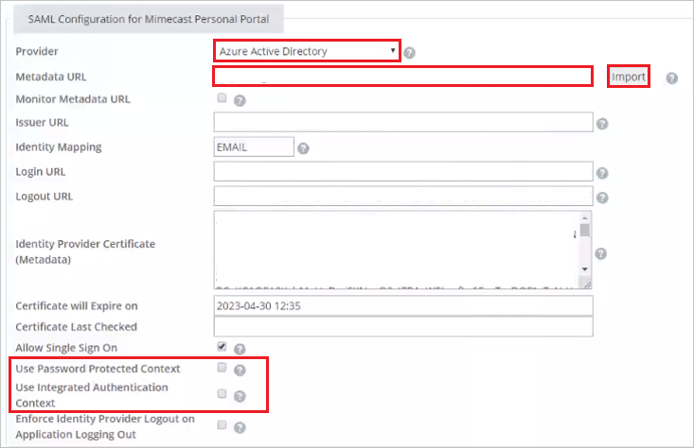Screen dimensions: 694x448
Task: Open the Identity Mapping EMAIL dropdown
Action: 254,146
